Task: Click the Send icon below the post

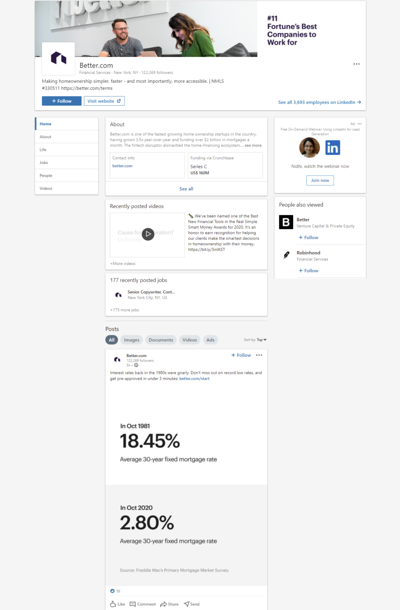Action: pyautogui.click(x=192, y=604)
